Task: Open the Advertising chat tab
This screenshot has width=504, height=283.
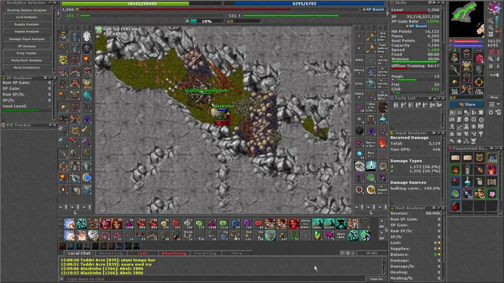Action: (174, 254)
